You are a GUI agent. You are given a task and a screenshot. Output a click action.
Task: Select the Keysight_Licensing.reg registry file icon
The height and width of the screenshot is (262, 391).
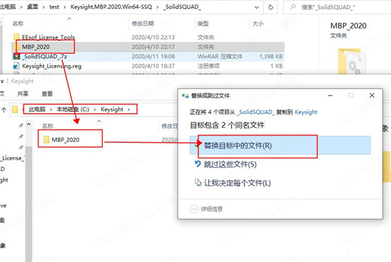pyautogui.click(x=16, y=66)
